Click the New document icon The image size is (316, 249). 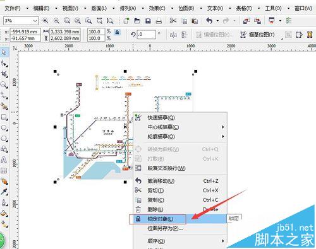click(x=126, y=21)
